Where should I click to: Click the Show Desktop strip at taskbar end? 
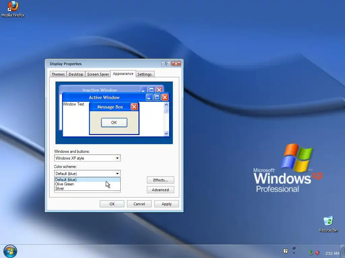pos(343,251)
